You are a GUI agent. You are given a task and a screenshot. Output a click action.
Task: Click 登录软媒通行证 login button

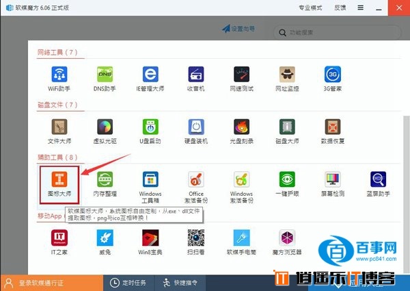click(x=51, y=283)
